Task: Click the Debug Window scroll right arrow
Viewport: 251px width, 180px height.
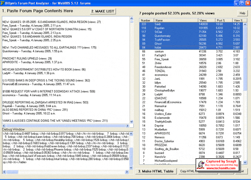Action: (x=127, y=172)
